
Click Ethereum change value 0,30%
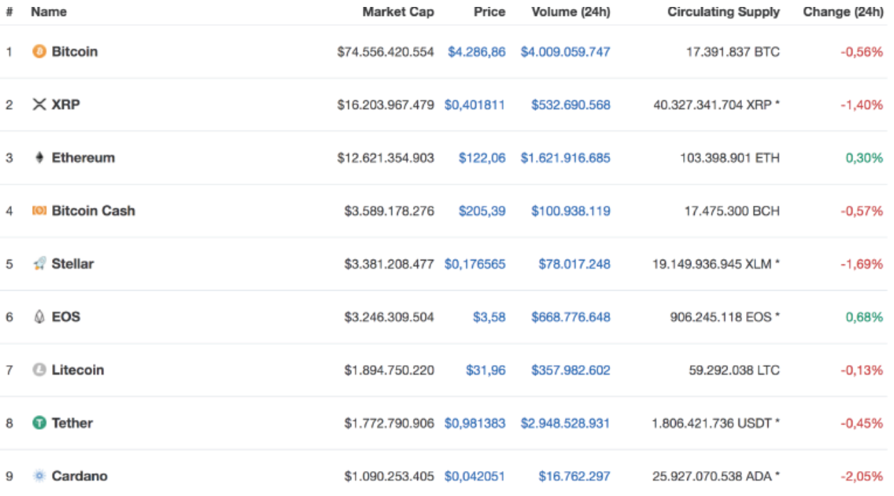864,157
